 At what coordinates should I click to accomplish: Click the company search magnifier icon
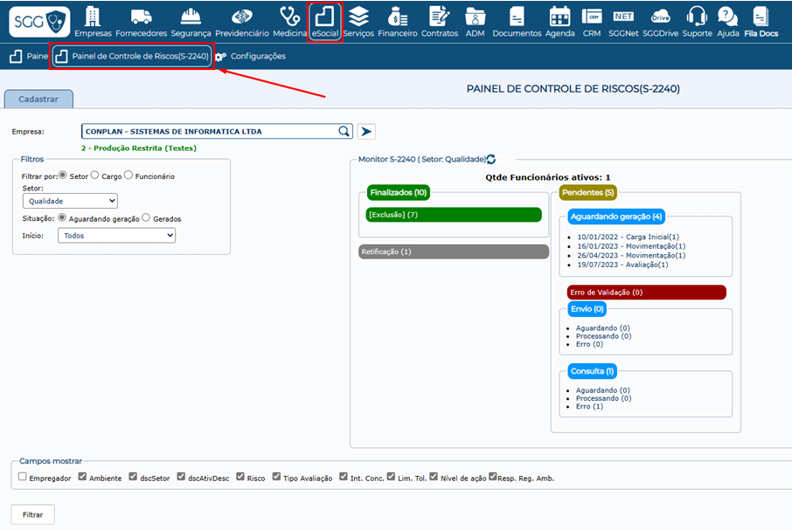click(x=344, y=131)
